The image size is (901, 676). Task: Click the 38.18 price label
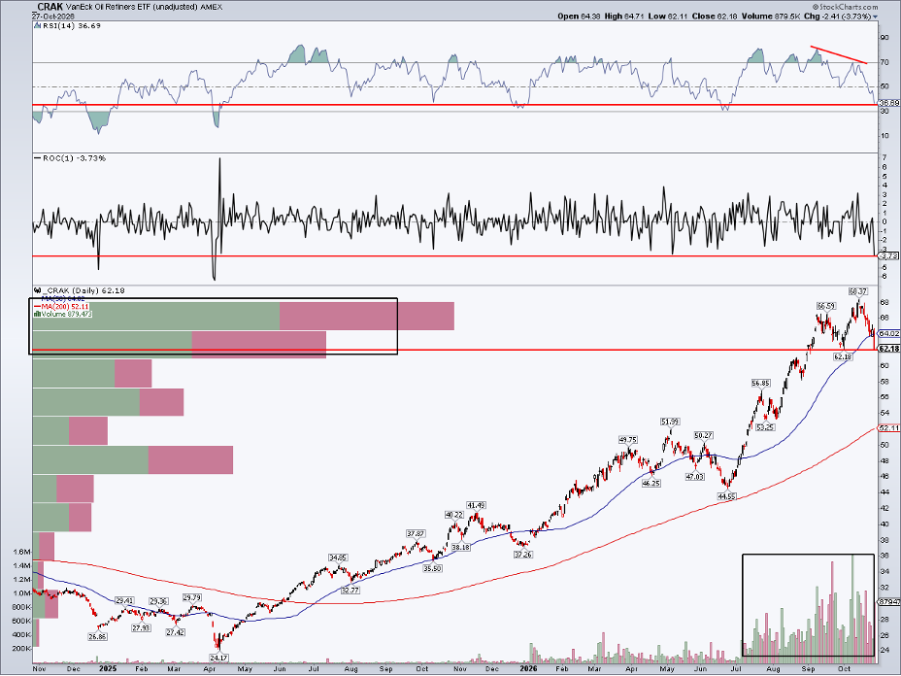461,548
